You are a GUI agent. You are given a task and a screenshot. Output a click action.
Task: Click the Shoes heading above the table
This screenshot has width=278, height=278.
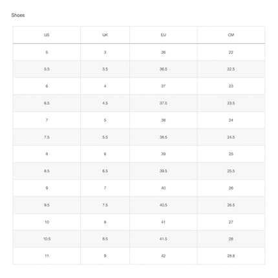click(x=18, y=16)
